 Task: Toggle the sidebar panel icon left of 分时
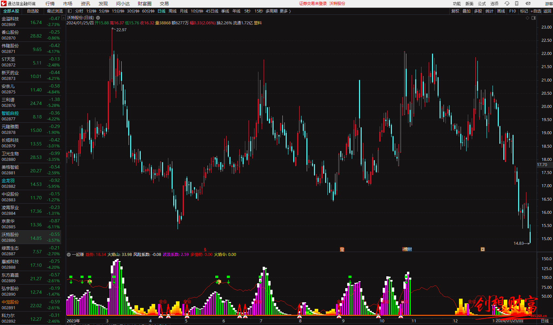tap(70, 11)
